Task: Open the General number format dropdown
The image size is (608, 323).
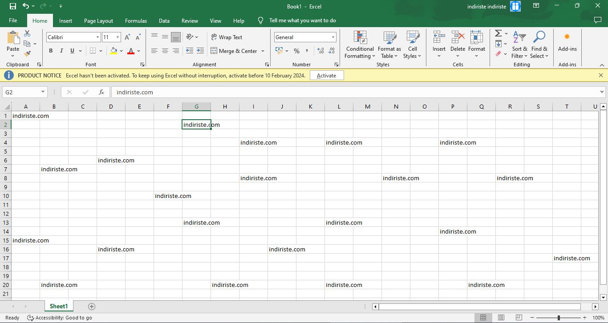Action: pos(333,37)
